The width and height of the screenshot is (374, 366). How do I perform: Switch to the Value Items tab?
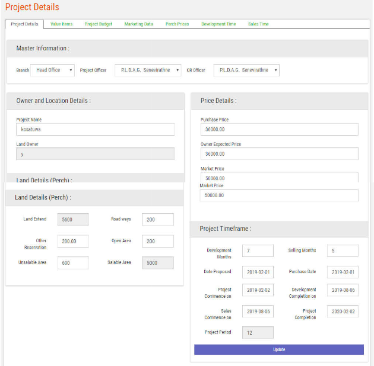(x=62, y=24)
